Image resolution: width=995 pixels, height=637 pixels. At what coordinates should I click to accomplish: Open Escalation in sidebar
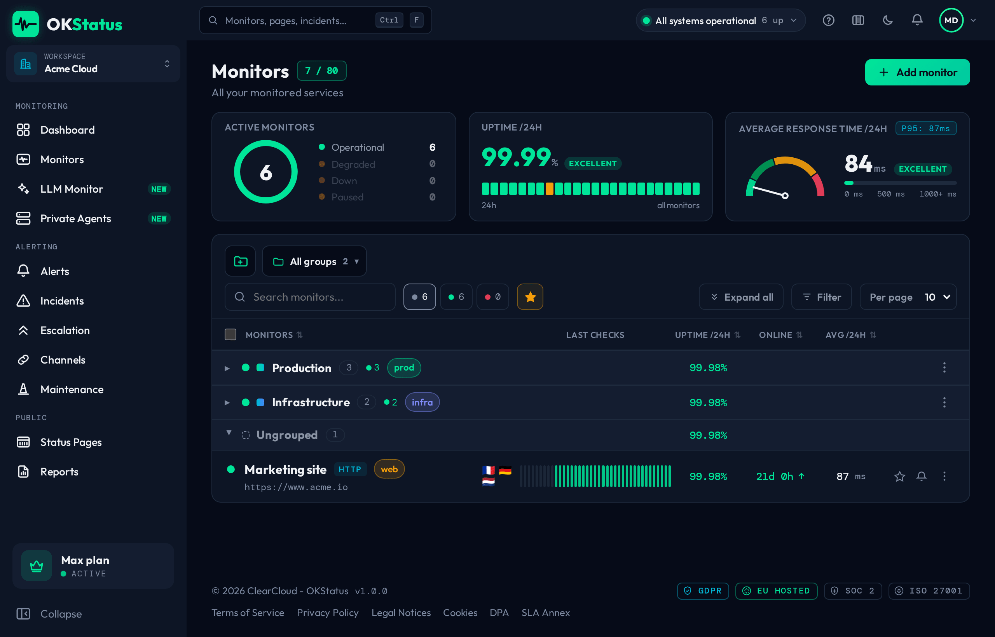93,331
